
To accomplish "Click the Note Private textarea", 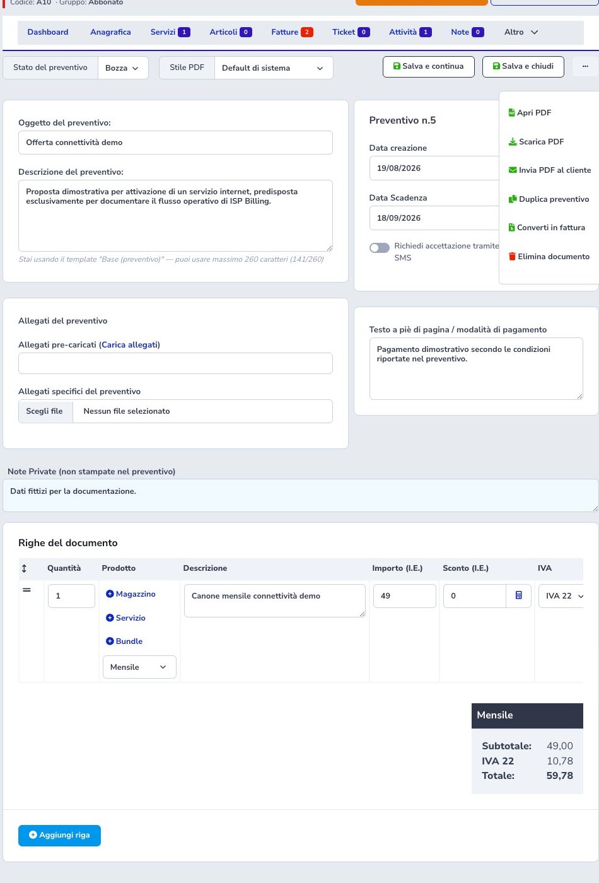I will (x=301, y=495).
